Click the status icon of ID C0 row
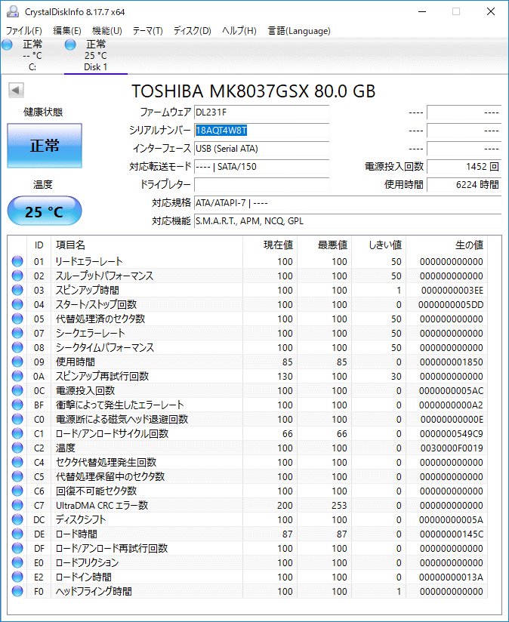This screenshot has height=622, width=509. coord(17,419)
